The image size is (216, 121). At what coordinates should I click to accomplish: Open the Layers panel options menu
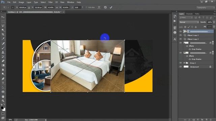pos(214,14)
